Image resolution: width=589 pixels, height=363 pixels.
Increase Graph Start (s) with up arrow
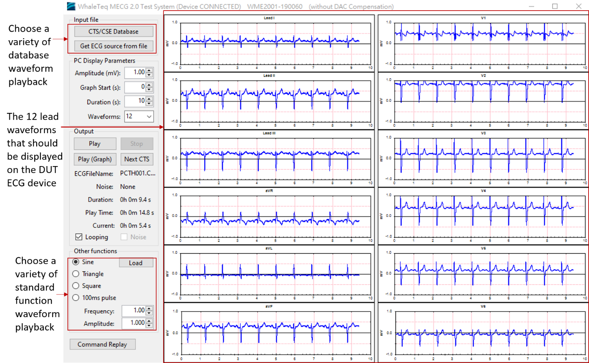pyautogui.click(x=149, y=85)
